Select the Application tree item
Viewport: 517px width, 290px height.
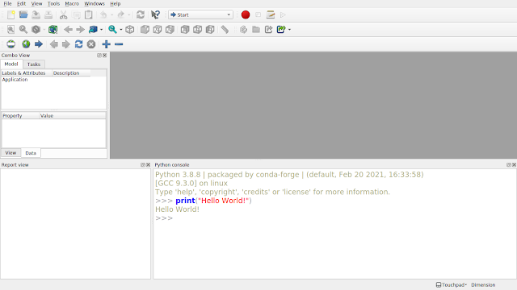coord(15,80)
